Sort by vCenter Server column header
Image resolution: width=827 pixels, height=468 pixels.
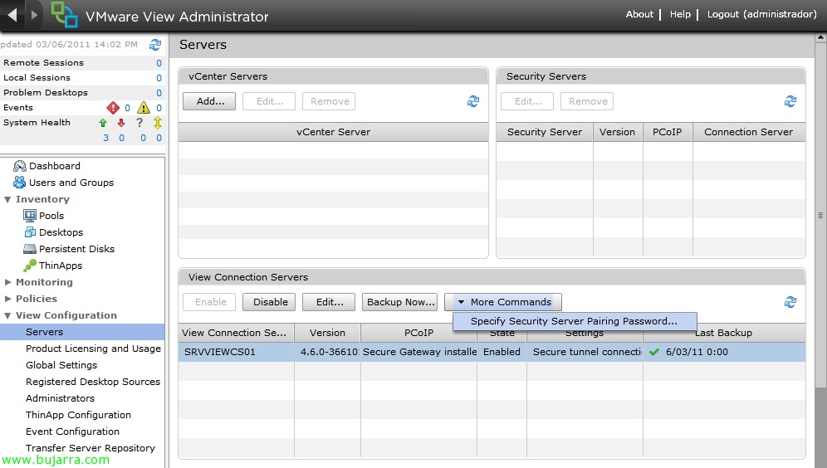pyautogui.click(x=333, y=132)
